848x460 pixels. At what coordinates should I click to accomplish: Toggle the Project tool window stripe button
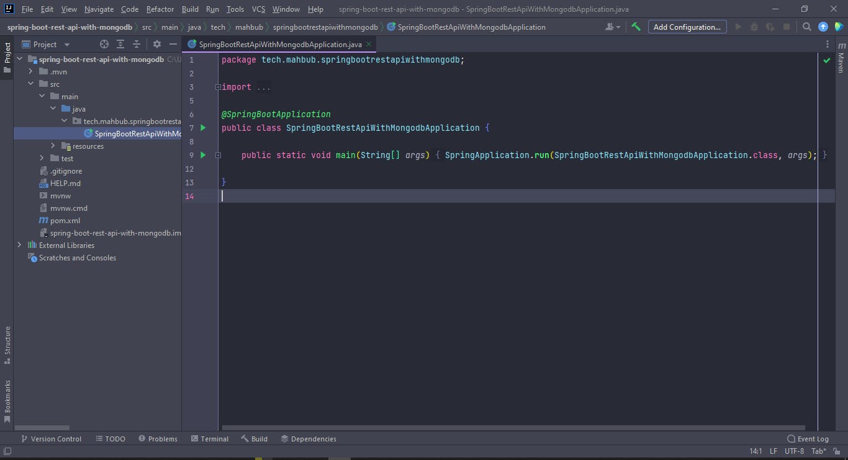7,58
